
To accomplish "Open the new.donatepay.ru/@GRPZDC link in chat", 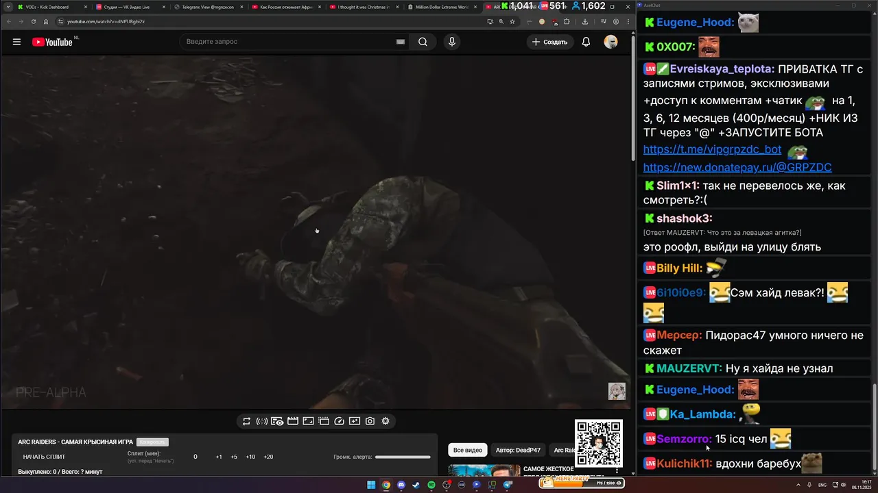I will [737, 167].
